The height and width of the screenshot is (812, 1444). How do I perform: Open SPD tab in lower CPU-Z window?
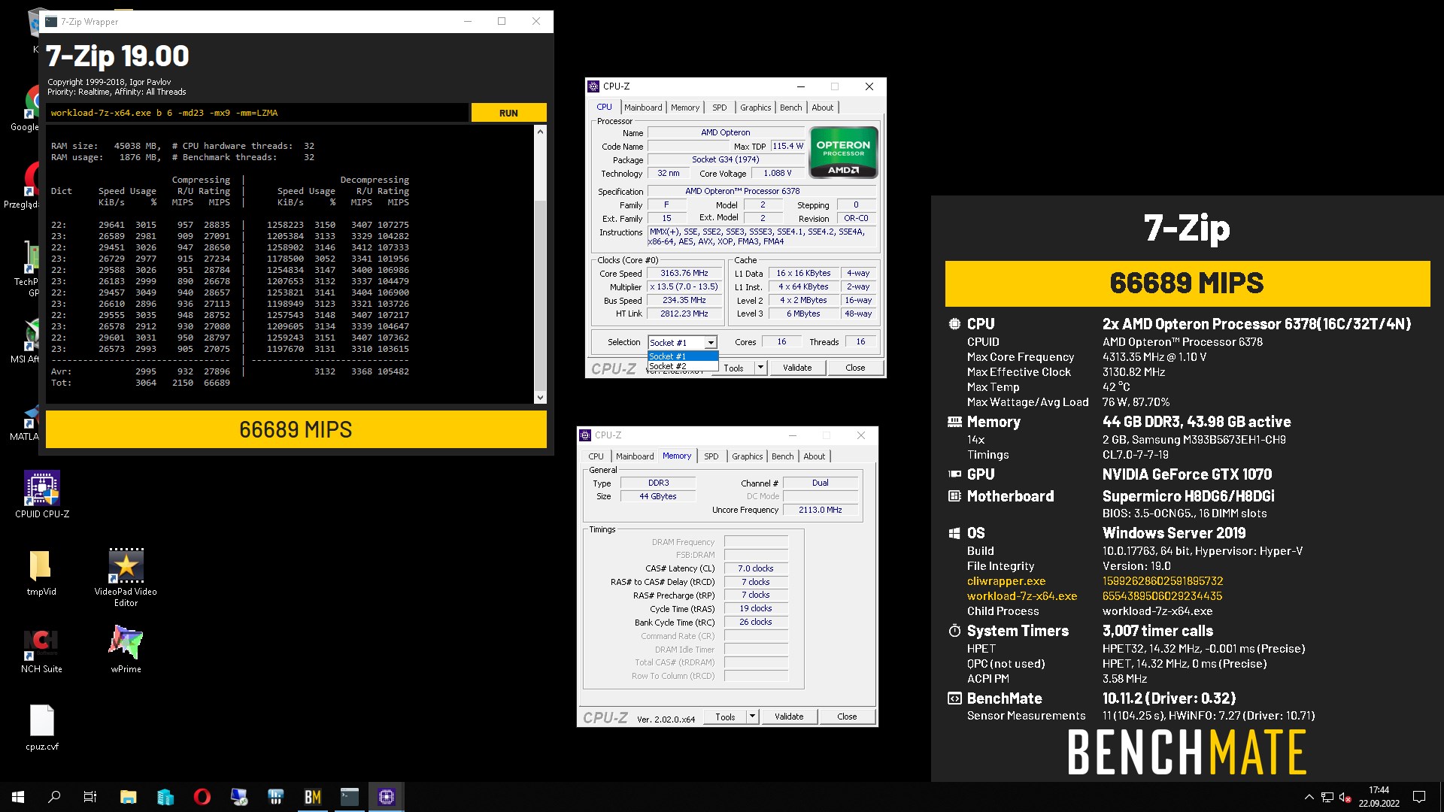pos(711,456)
